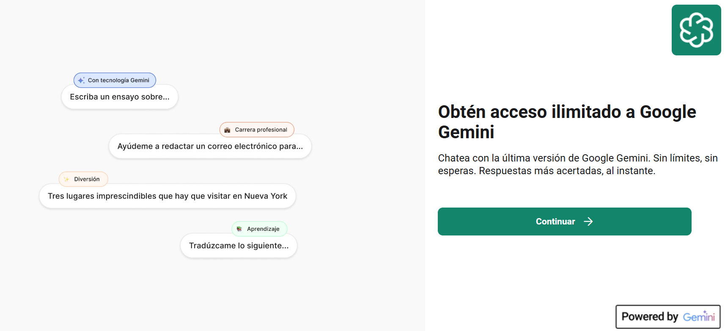Click the blue sparkle icon beside Con tecnología Gemini
Viewport: 725px width, 331px height.
[81, 80]
